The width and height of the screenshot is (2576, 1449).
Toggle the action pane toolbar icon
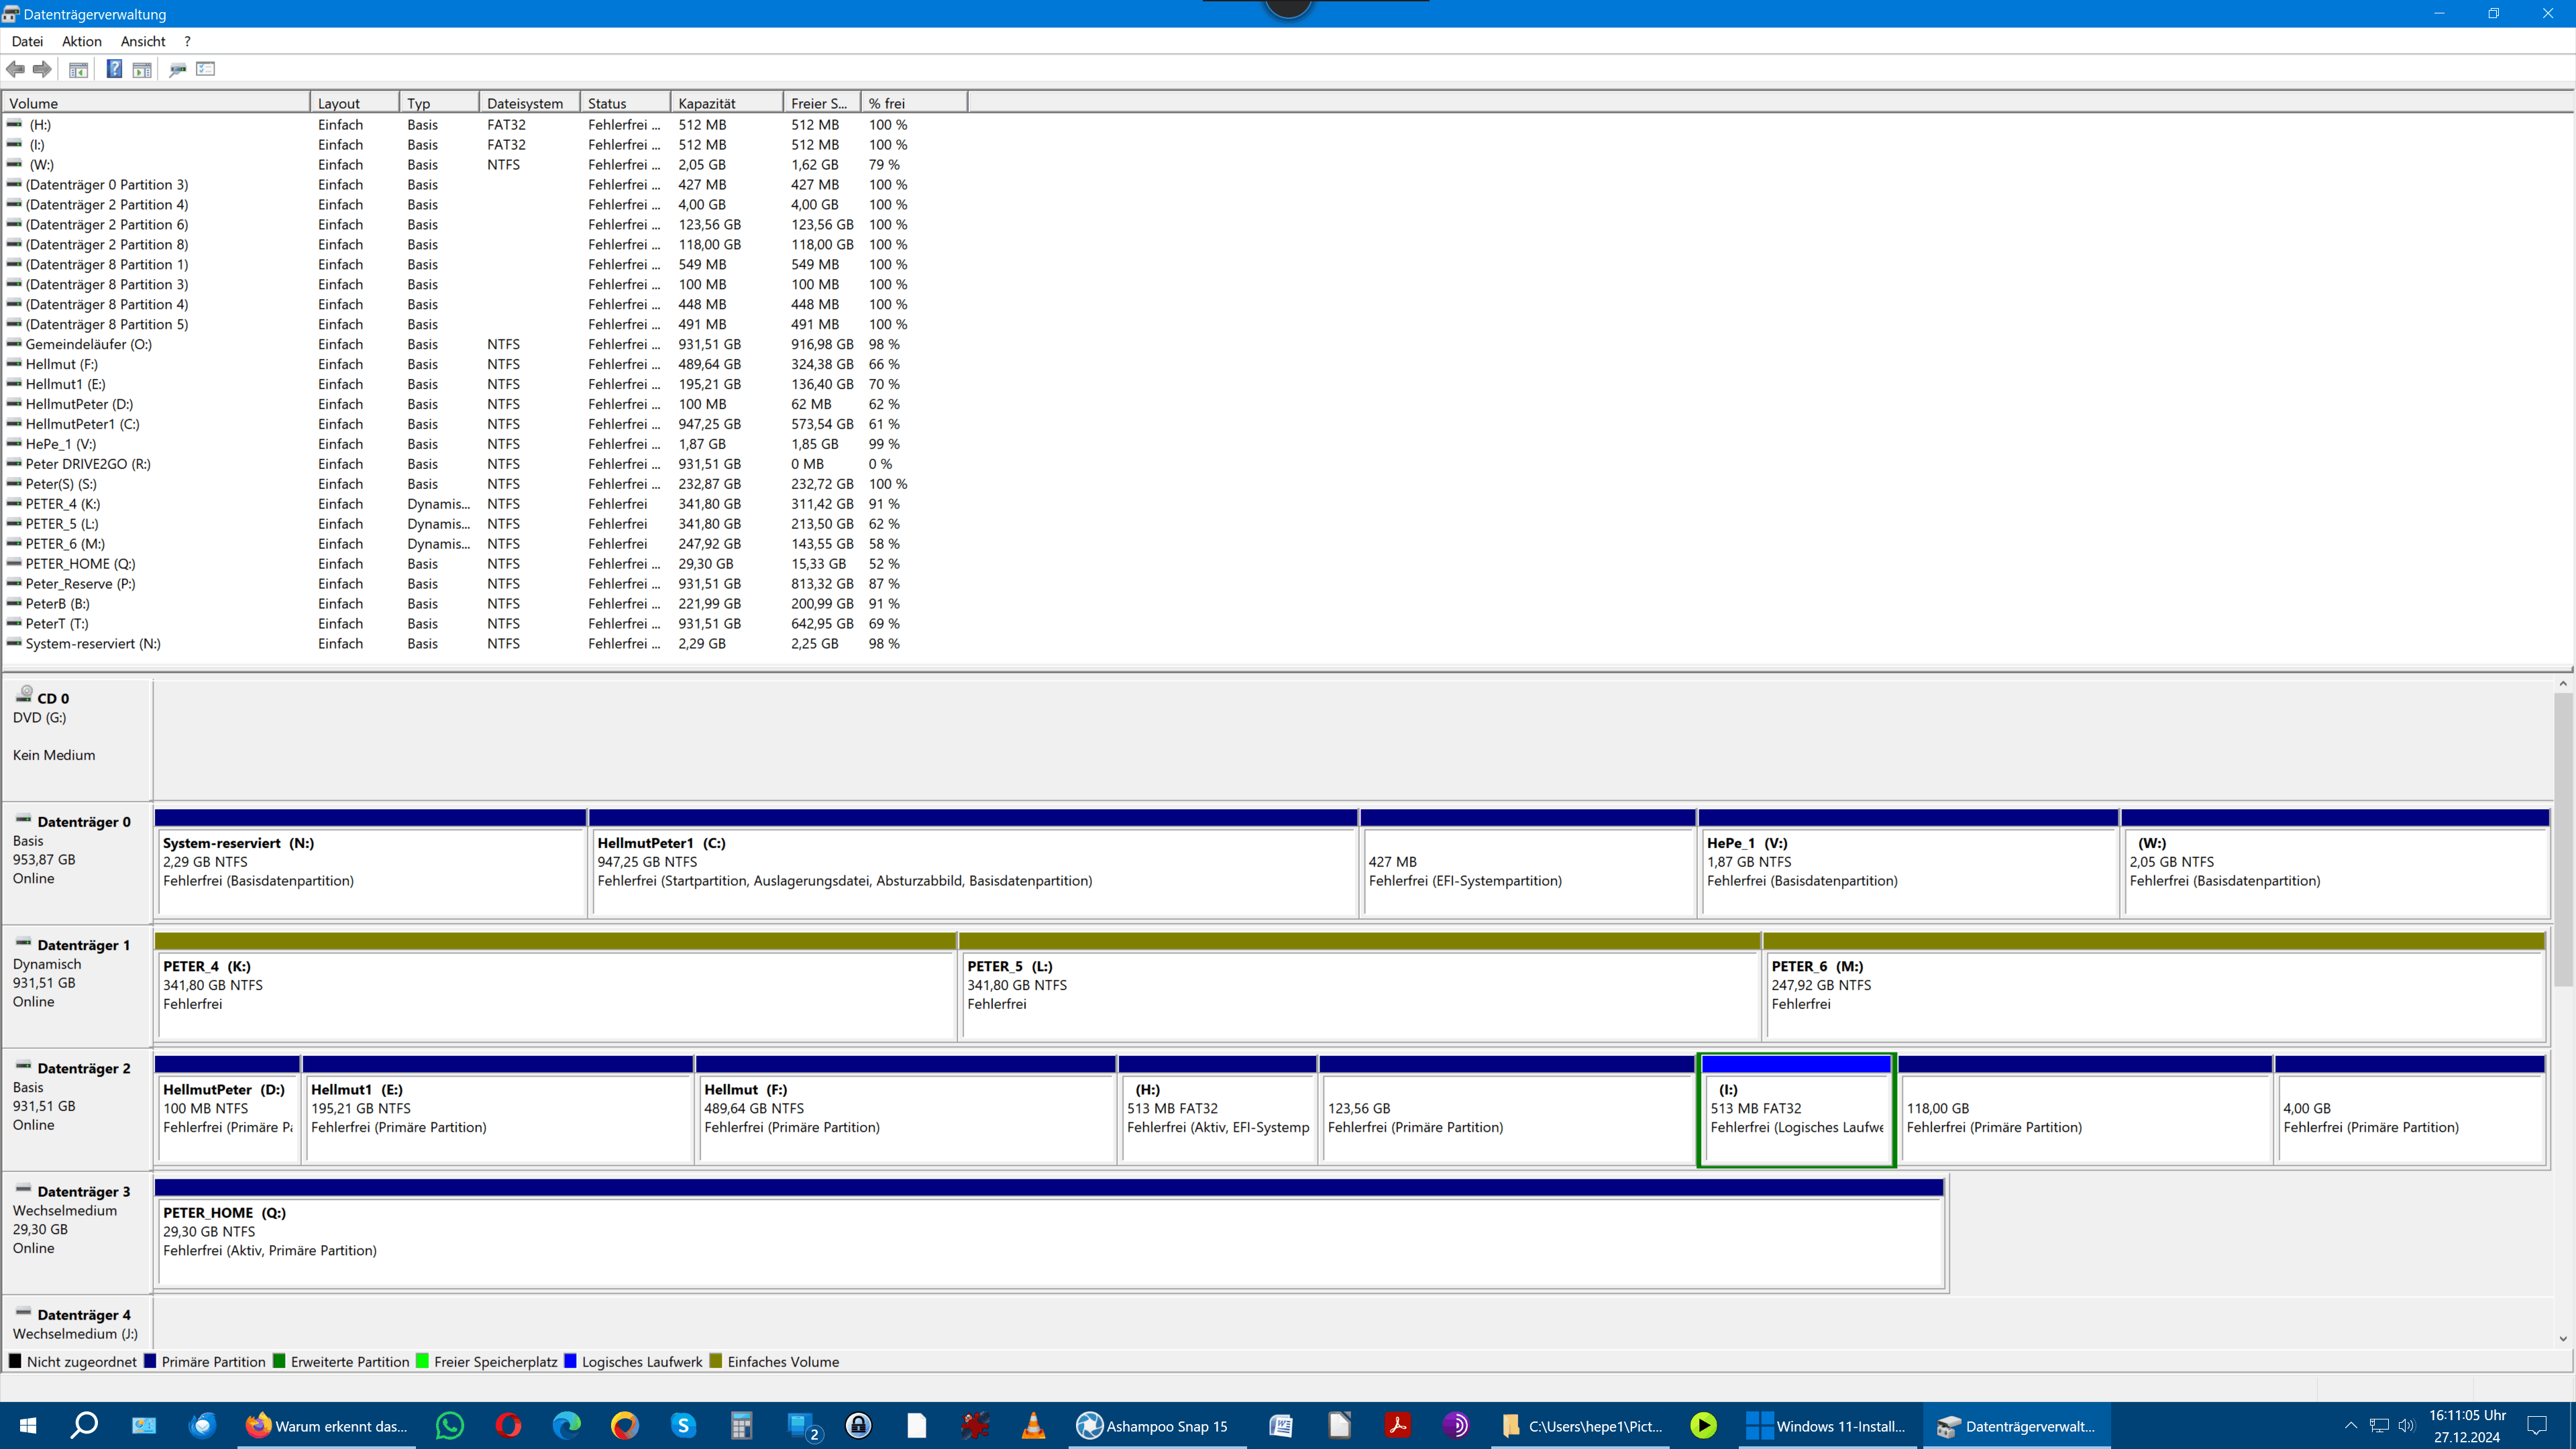[142, 69]
